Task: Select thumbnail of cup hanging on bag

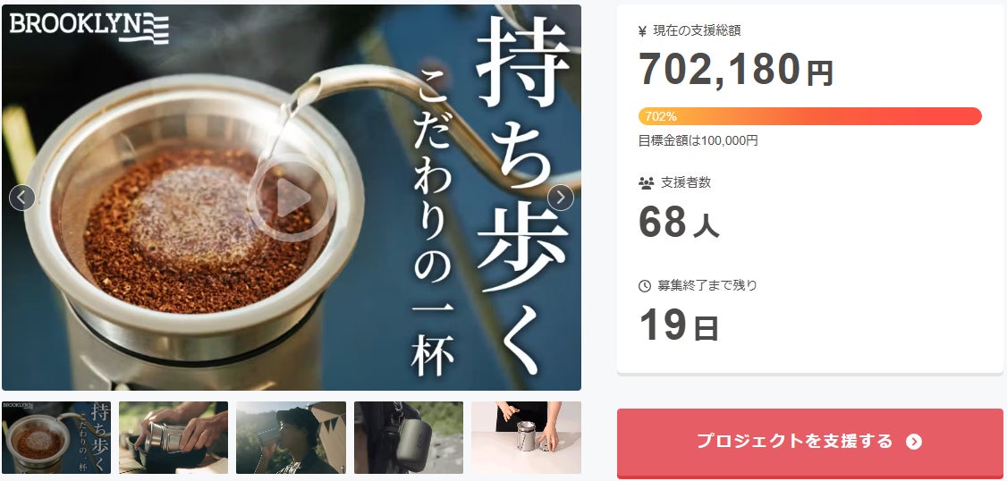Action: [409, 438]
